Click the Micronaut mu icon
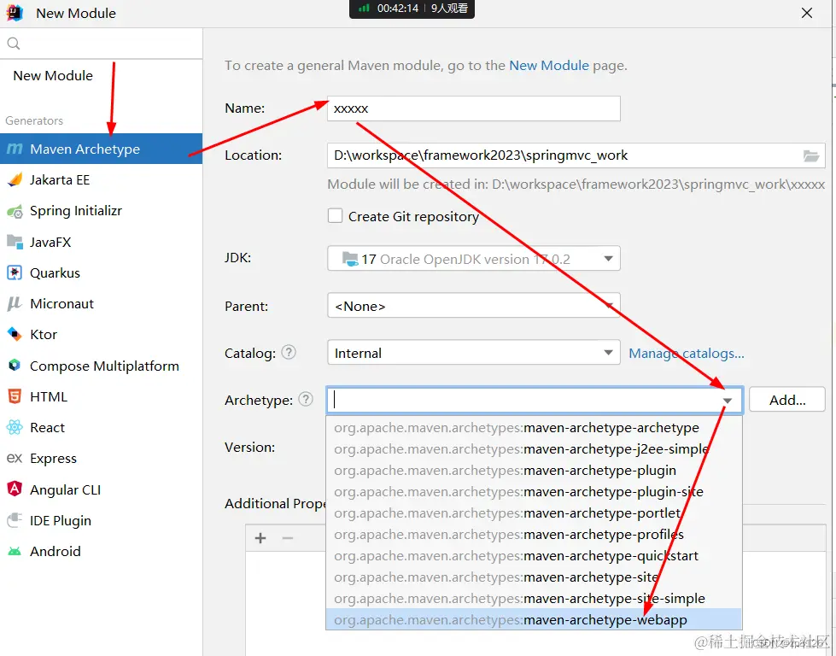This screenshot has height=656, width=836. tap(15, 304)
